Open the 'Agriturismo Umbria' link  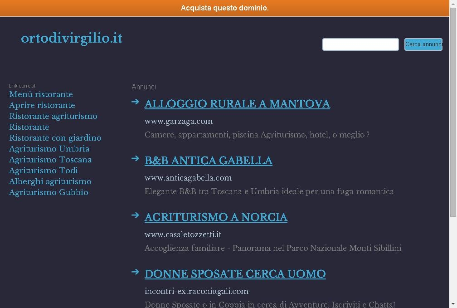[49, 149]
